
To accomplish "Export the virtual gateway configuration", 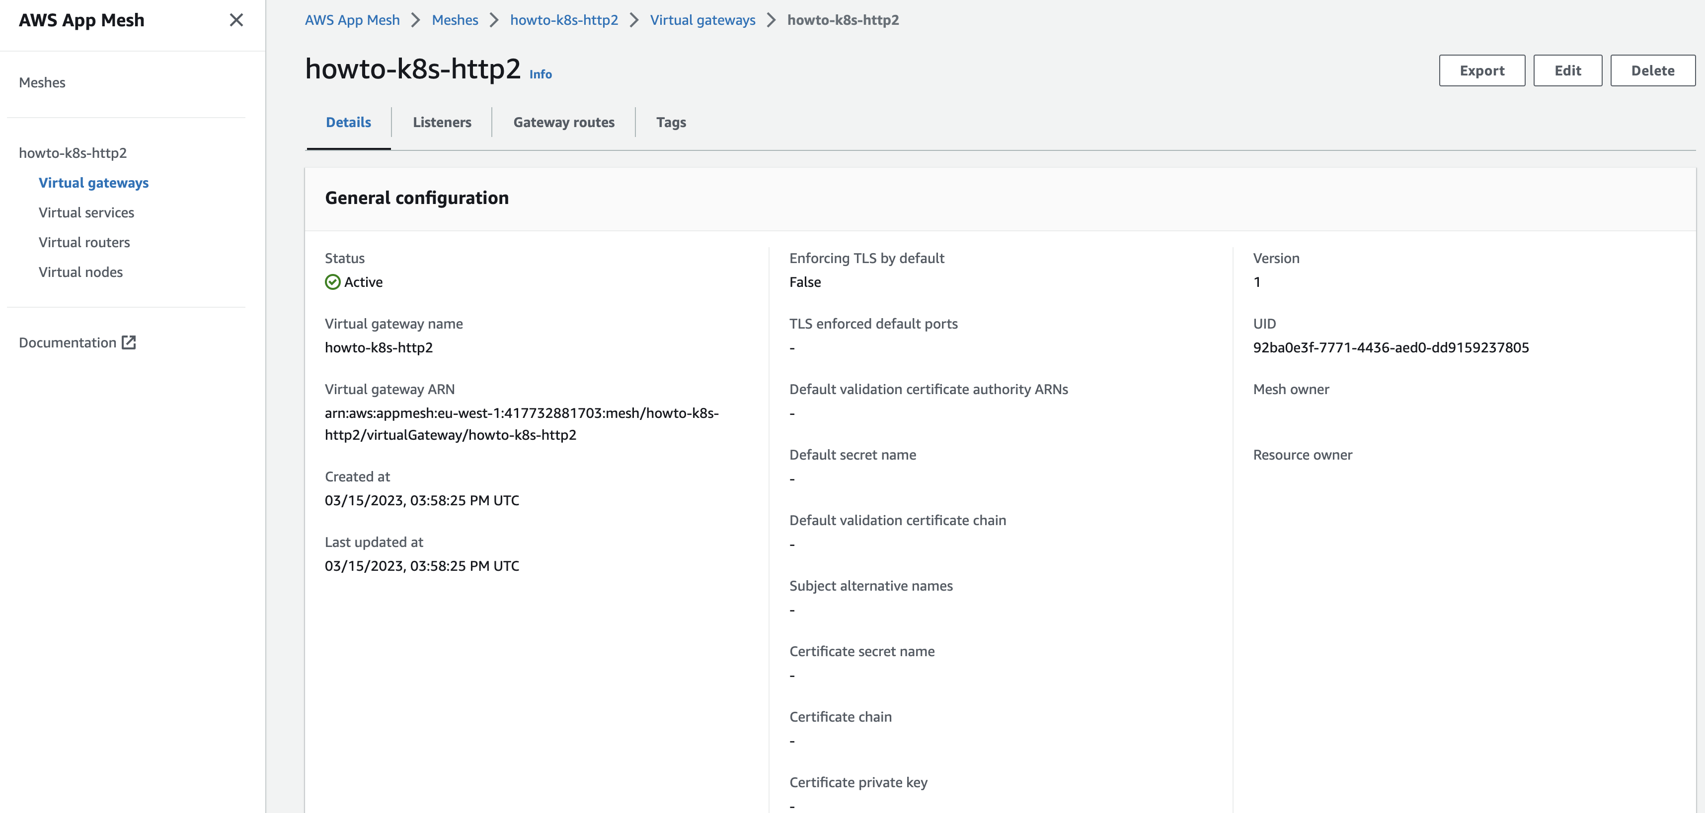I will pyautogui.click(x=1482, y=70).
